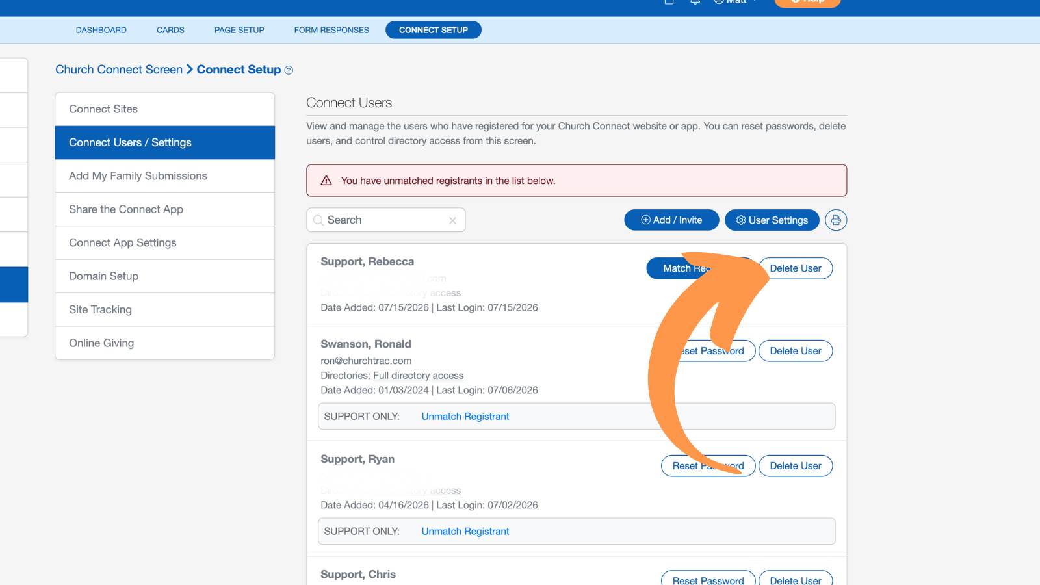Viewport: 1040px width, 585px height.
Task: Click the name Swanson, Ronald
Action: pos(365,344)
